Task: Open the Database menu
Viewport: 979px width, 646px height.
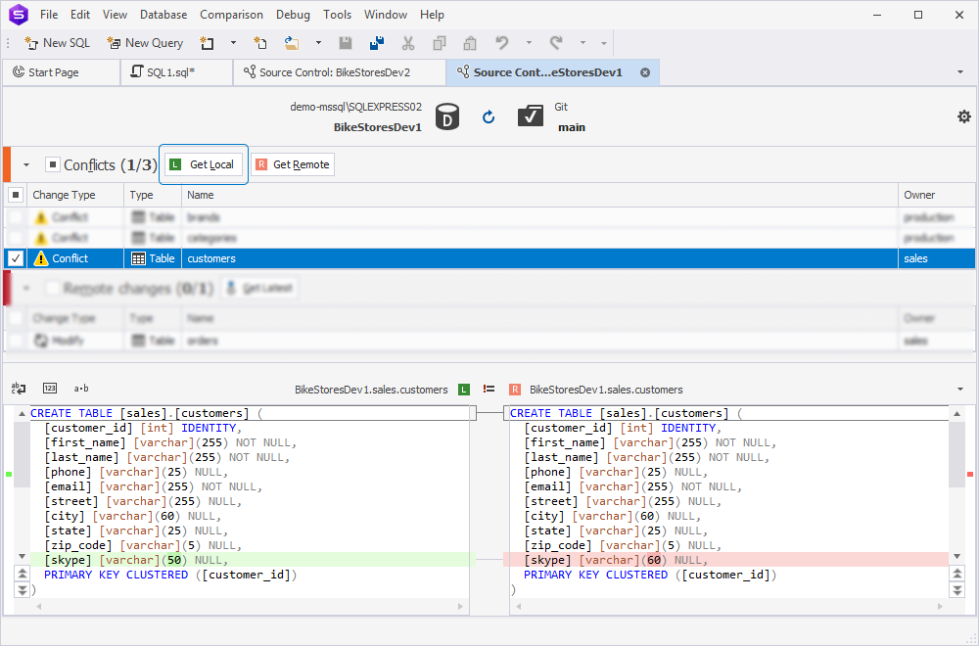Action: tap(163, 15)
